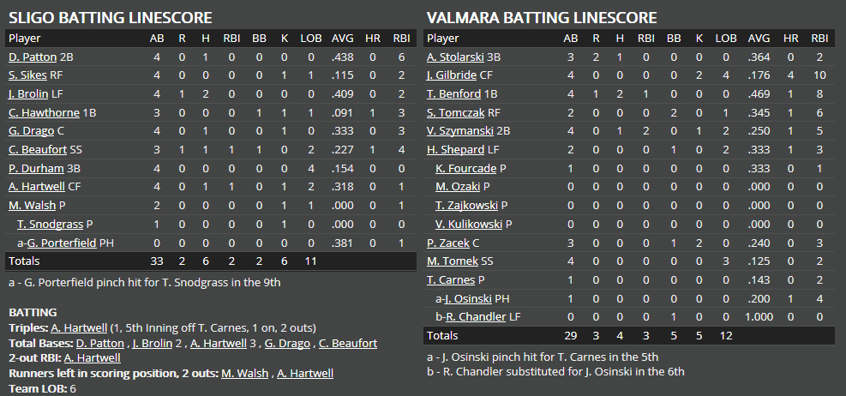This screenshot has height=396, width=846.
Task: Open A. Stolarski's player page
Action: pos(454,57)
